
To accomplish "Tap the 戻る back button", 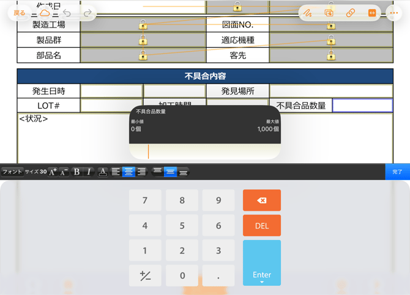I will [x=20, y=13].
